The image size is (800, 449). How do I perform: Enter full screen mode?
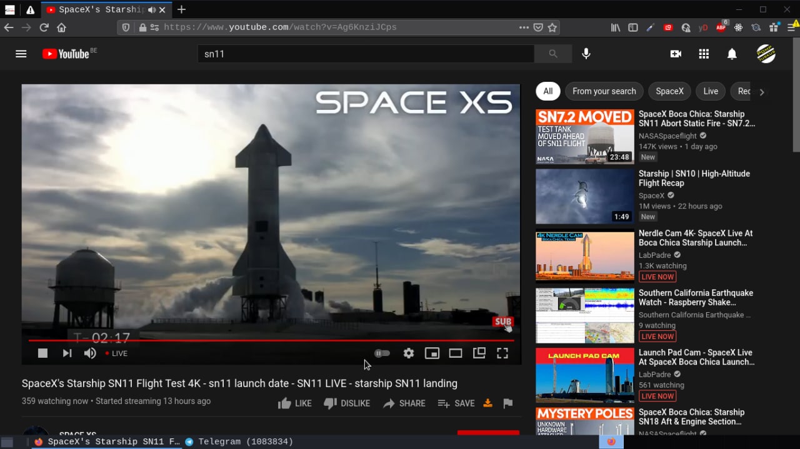click(x=502, y=353)
